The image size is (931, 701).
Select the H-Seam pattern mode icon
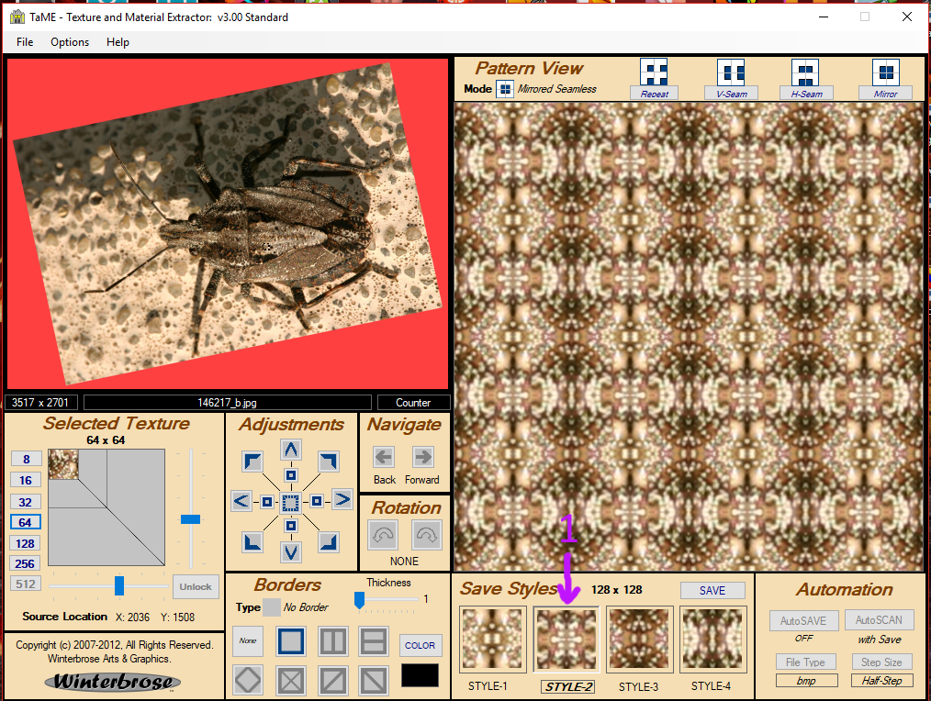[x=805, y=73]
